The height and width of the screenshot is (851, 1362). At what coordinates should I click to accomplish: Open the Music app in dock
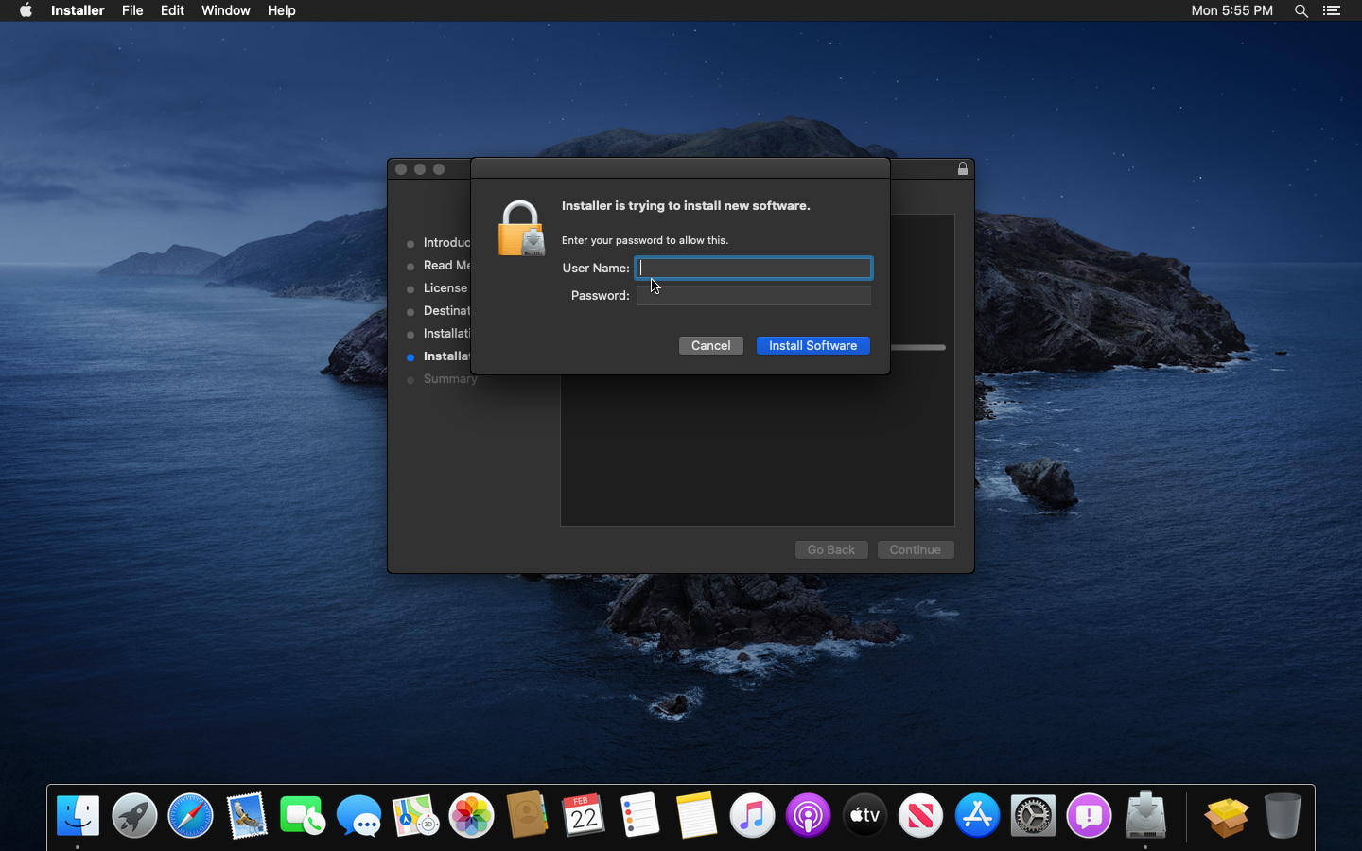752,815
